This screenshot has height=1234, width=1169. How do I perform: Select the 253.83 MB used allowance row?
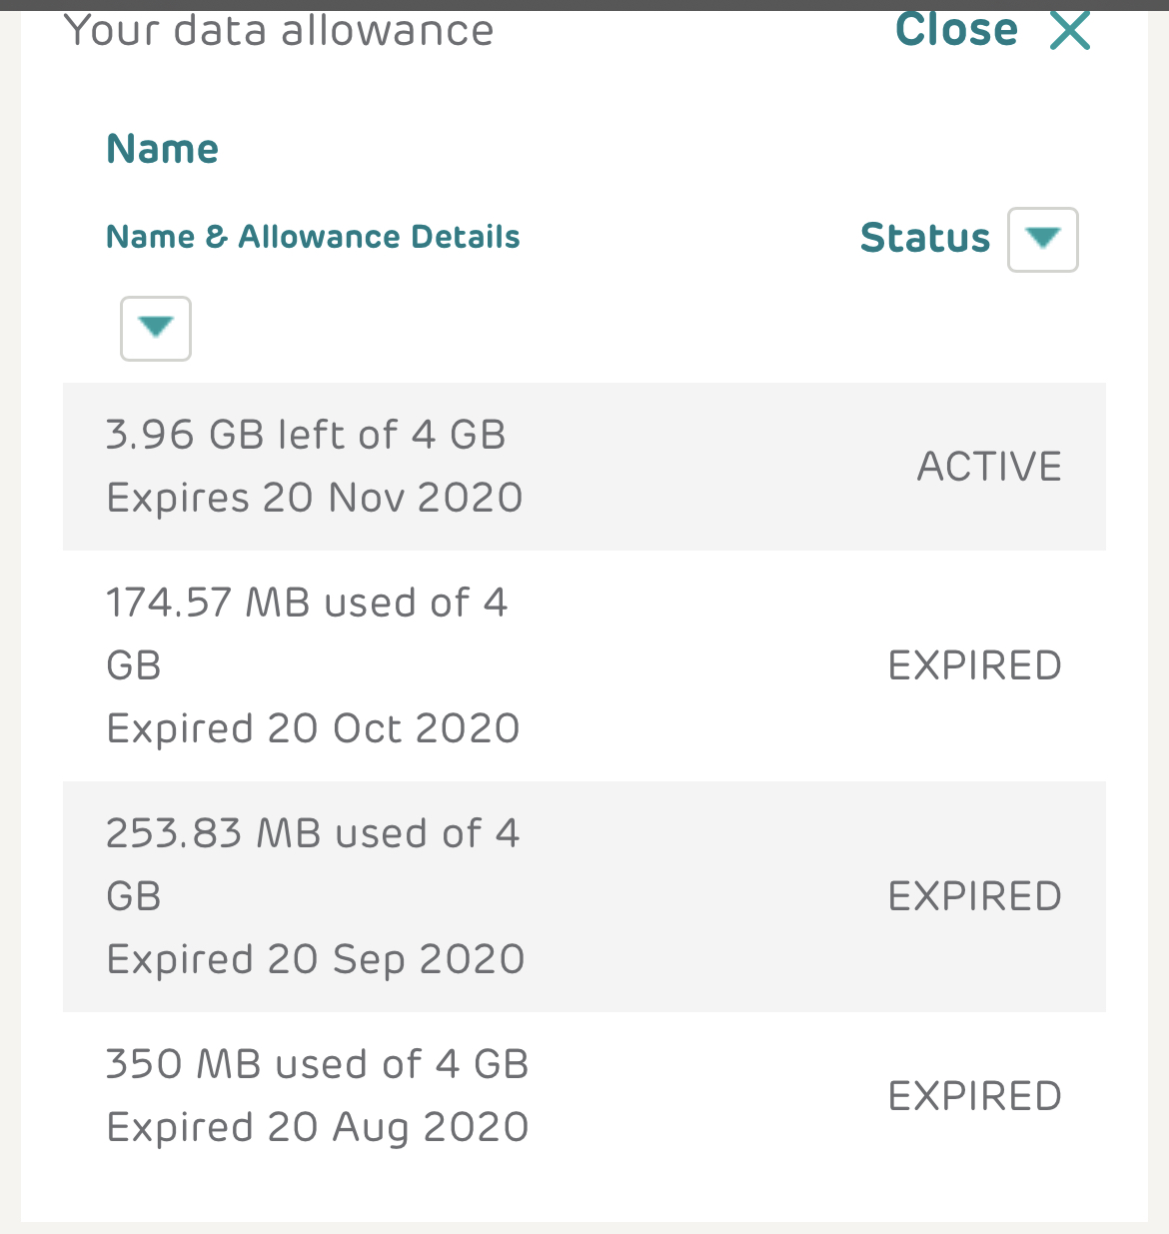pos(584,896)
